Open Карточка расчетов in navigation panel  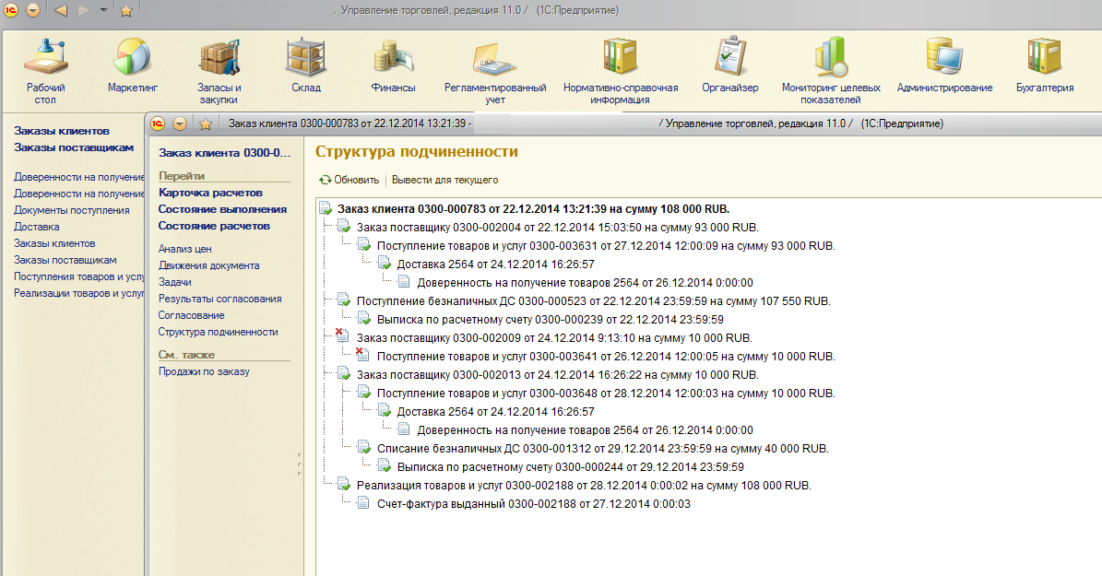(x=210, y=193)
